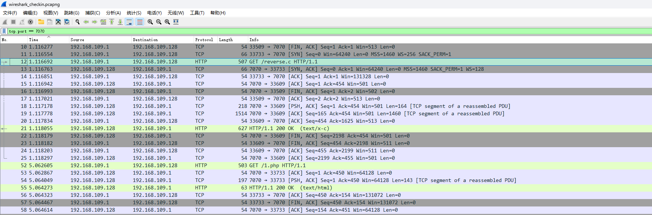Toggle packet list colorization
This screenshot has width=652, height=215.
pyautogui.click(x=140, y=22)
